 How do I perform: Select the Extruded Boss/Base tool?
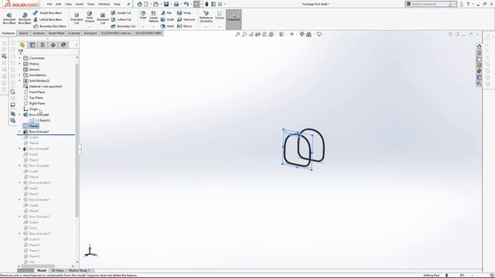pos(9,19)
